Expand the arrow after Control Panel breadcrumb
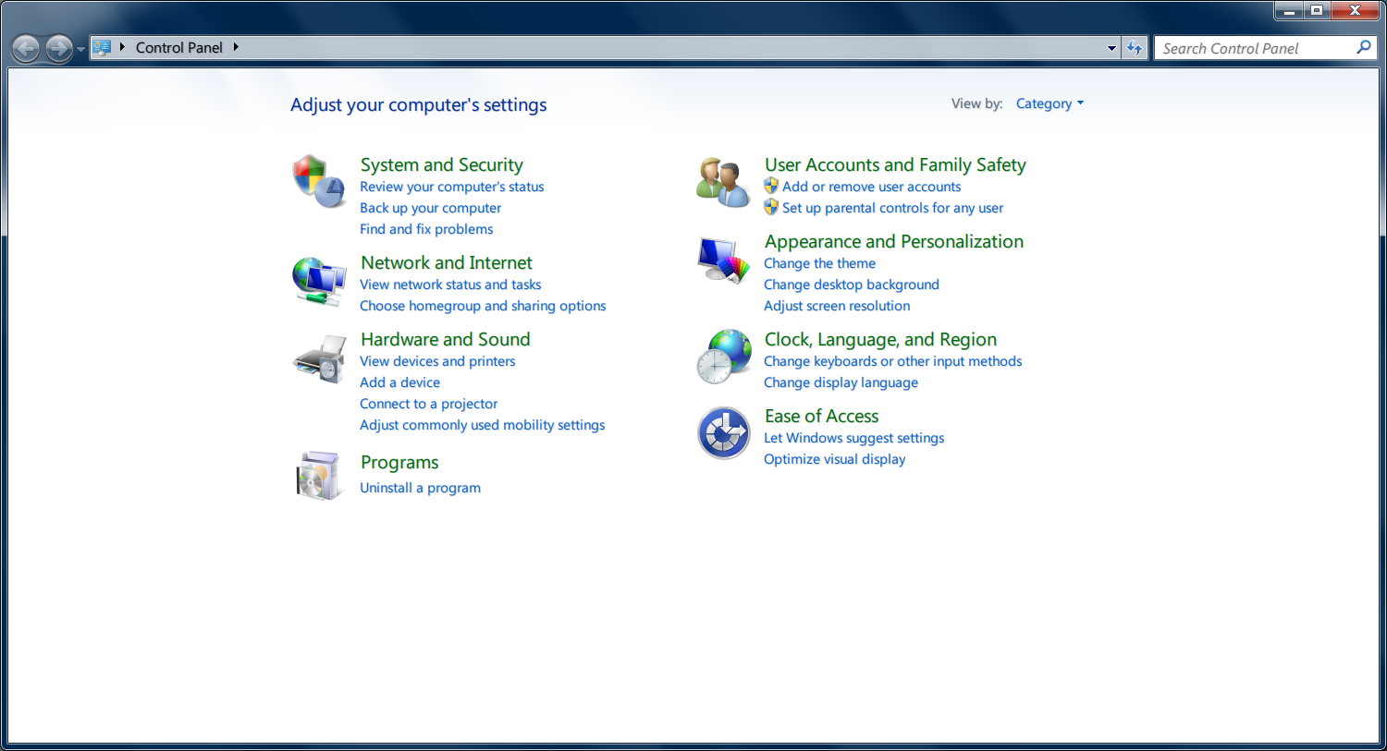The height and width of the screenshot is (751, 1387). (236, 47)
